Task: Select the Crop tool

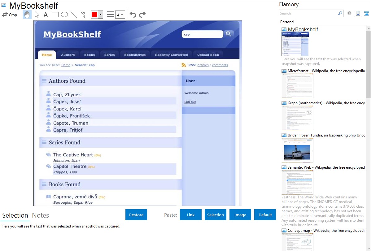Action: click(x=10, y=15)
